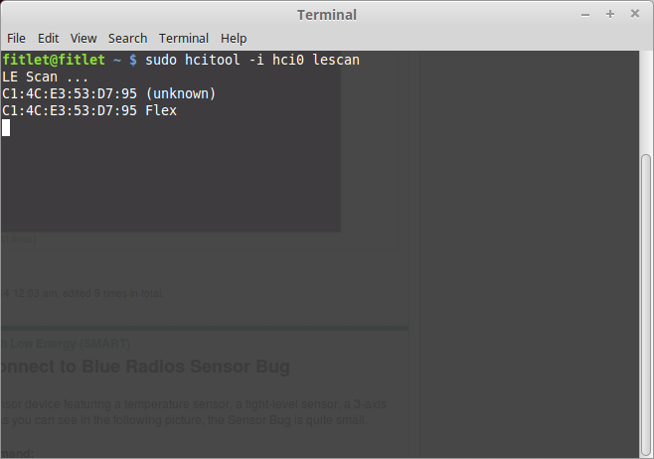This screenshot has height=459, width=654.
Task: Click the white block cursor
Action: [x=6, y=127]
